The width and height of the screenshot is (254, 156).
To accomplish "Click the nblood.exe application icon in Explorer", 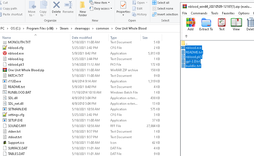I will pos(5,53).
